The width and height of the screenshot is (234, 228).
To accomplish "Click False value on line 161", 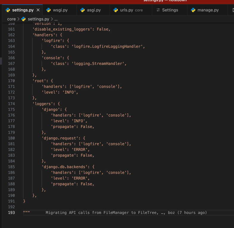I will [103, 29].
